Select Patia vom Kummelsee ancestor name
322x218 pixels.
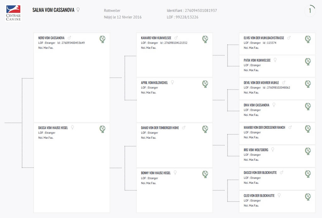click(x=257, y=60)
